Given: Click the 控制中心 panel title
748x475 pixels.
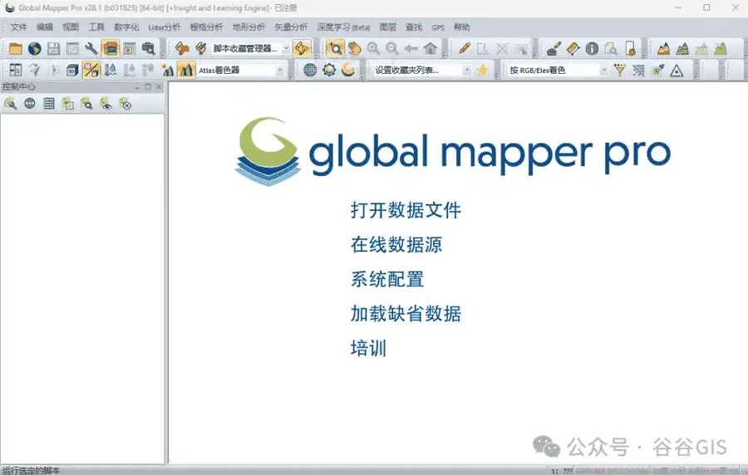Looking at the screenshot, I should click(18, 86).
